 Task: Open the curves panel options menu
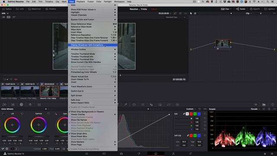coord(205,109)
